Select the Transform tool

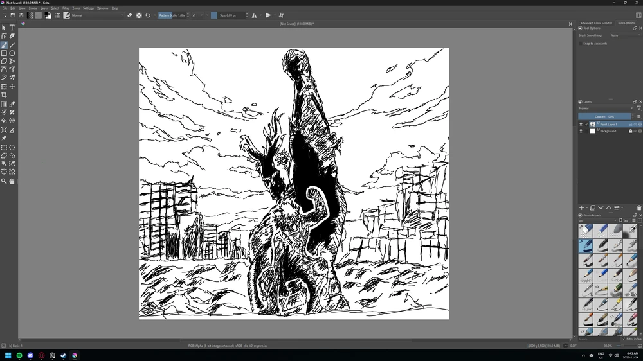4,87
